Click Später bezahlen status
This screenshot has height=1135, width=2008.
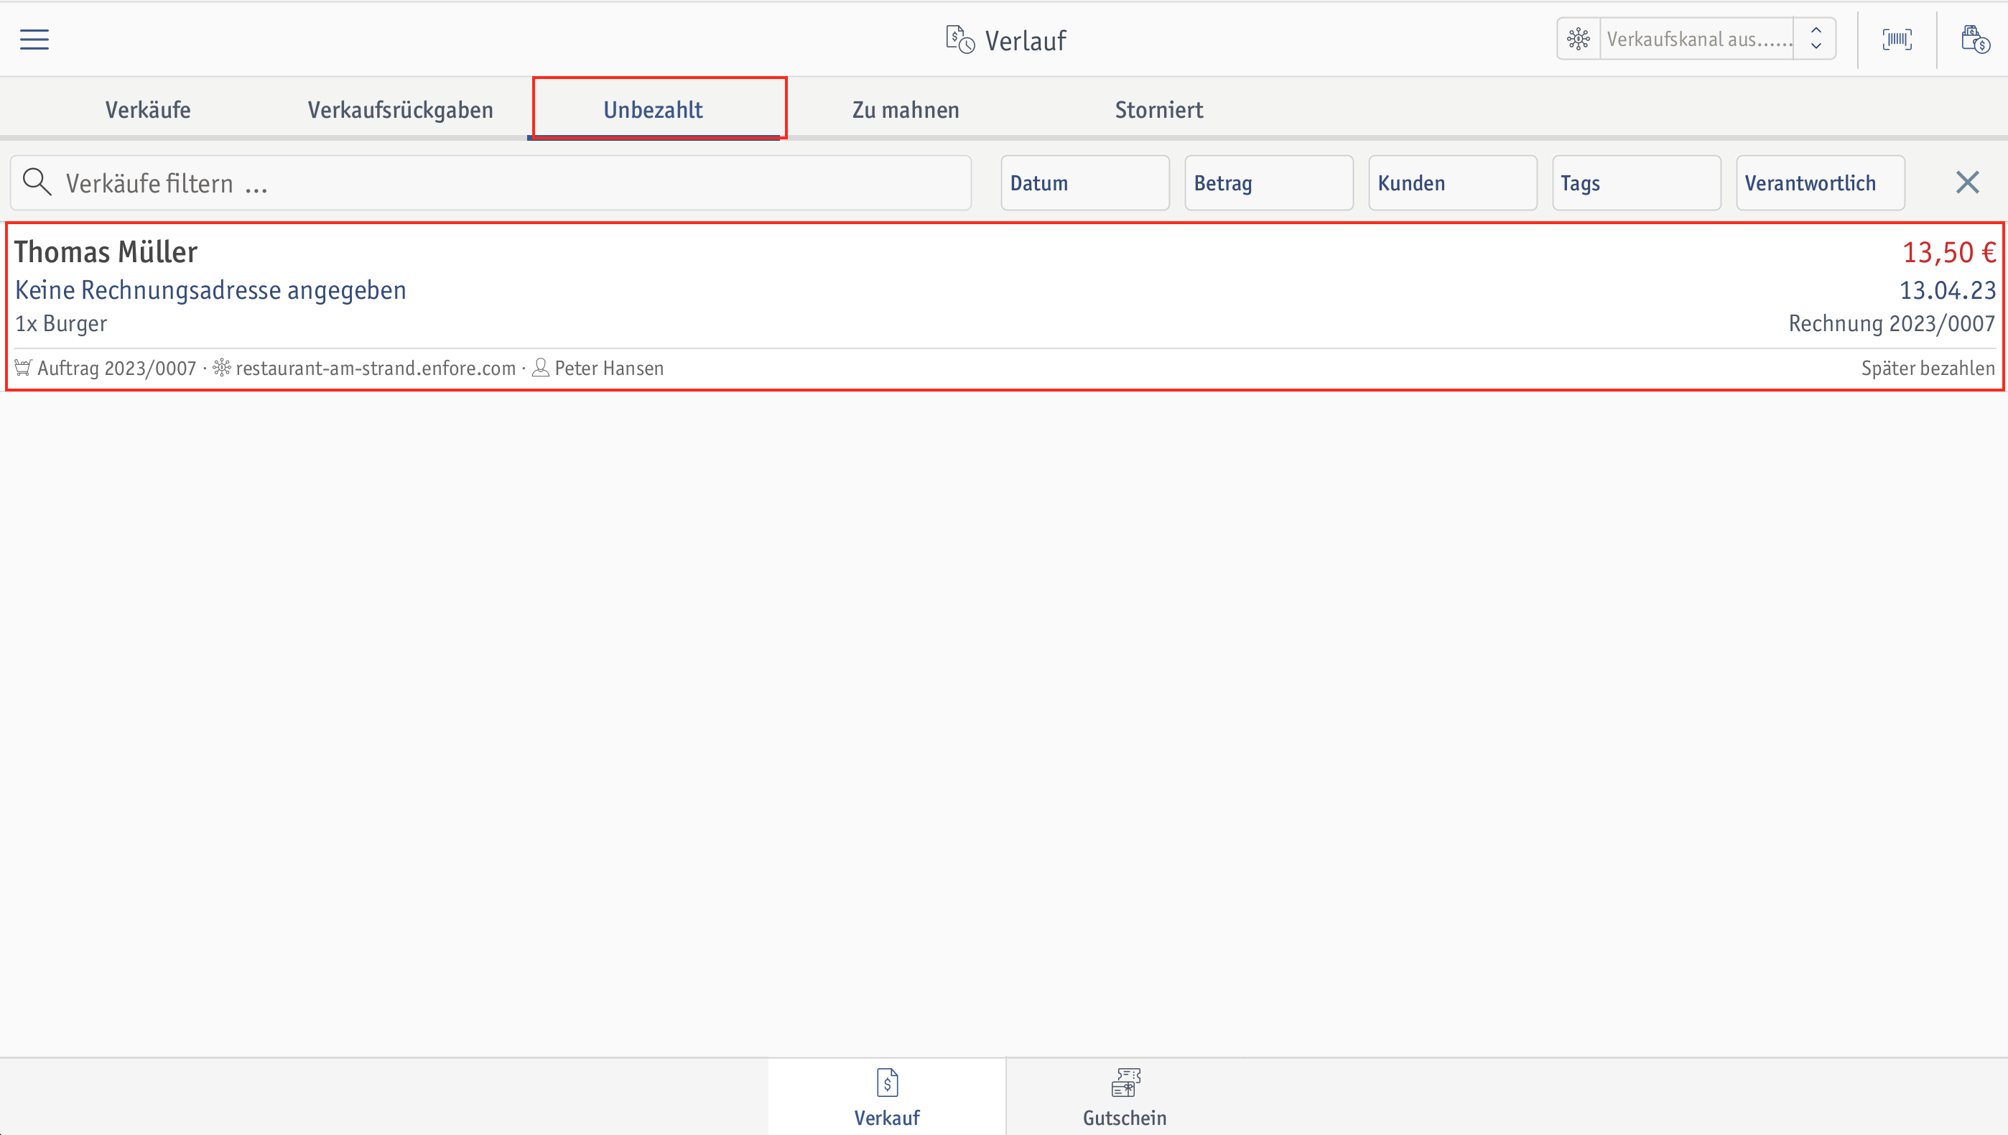[x=1928, y=368]
